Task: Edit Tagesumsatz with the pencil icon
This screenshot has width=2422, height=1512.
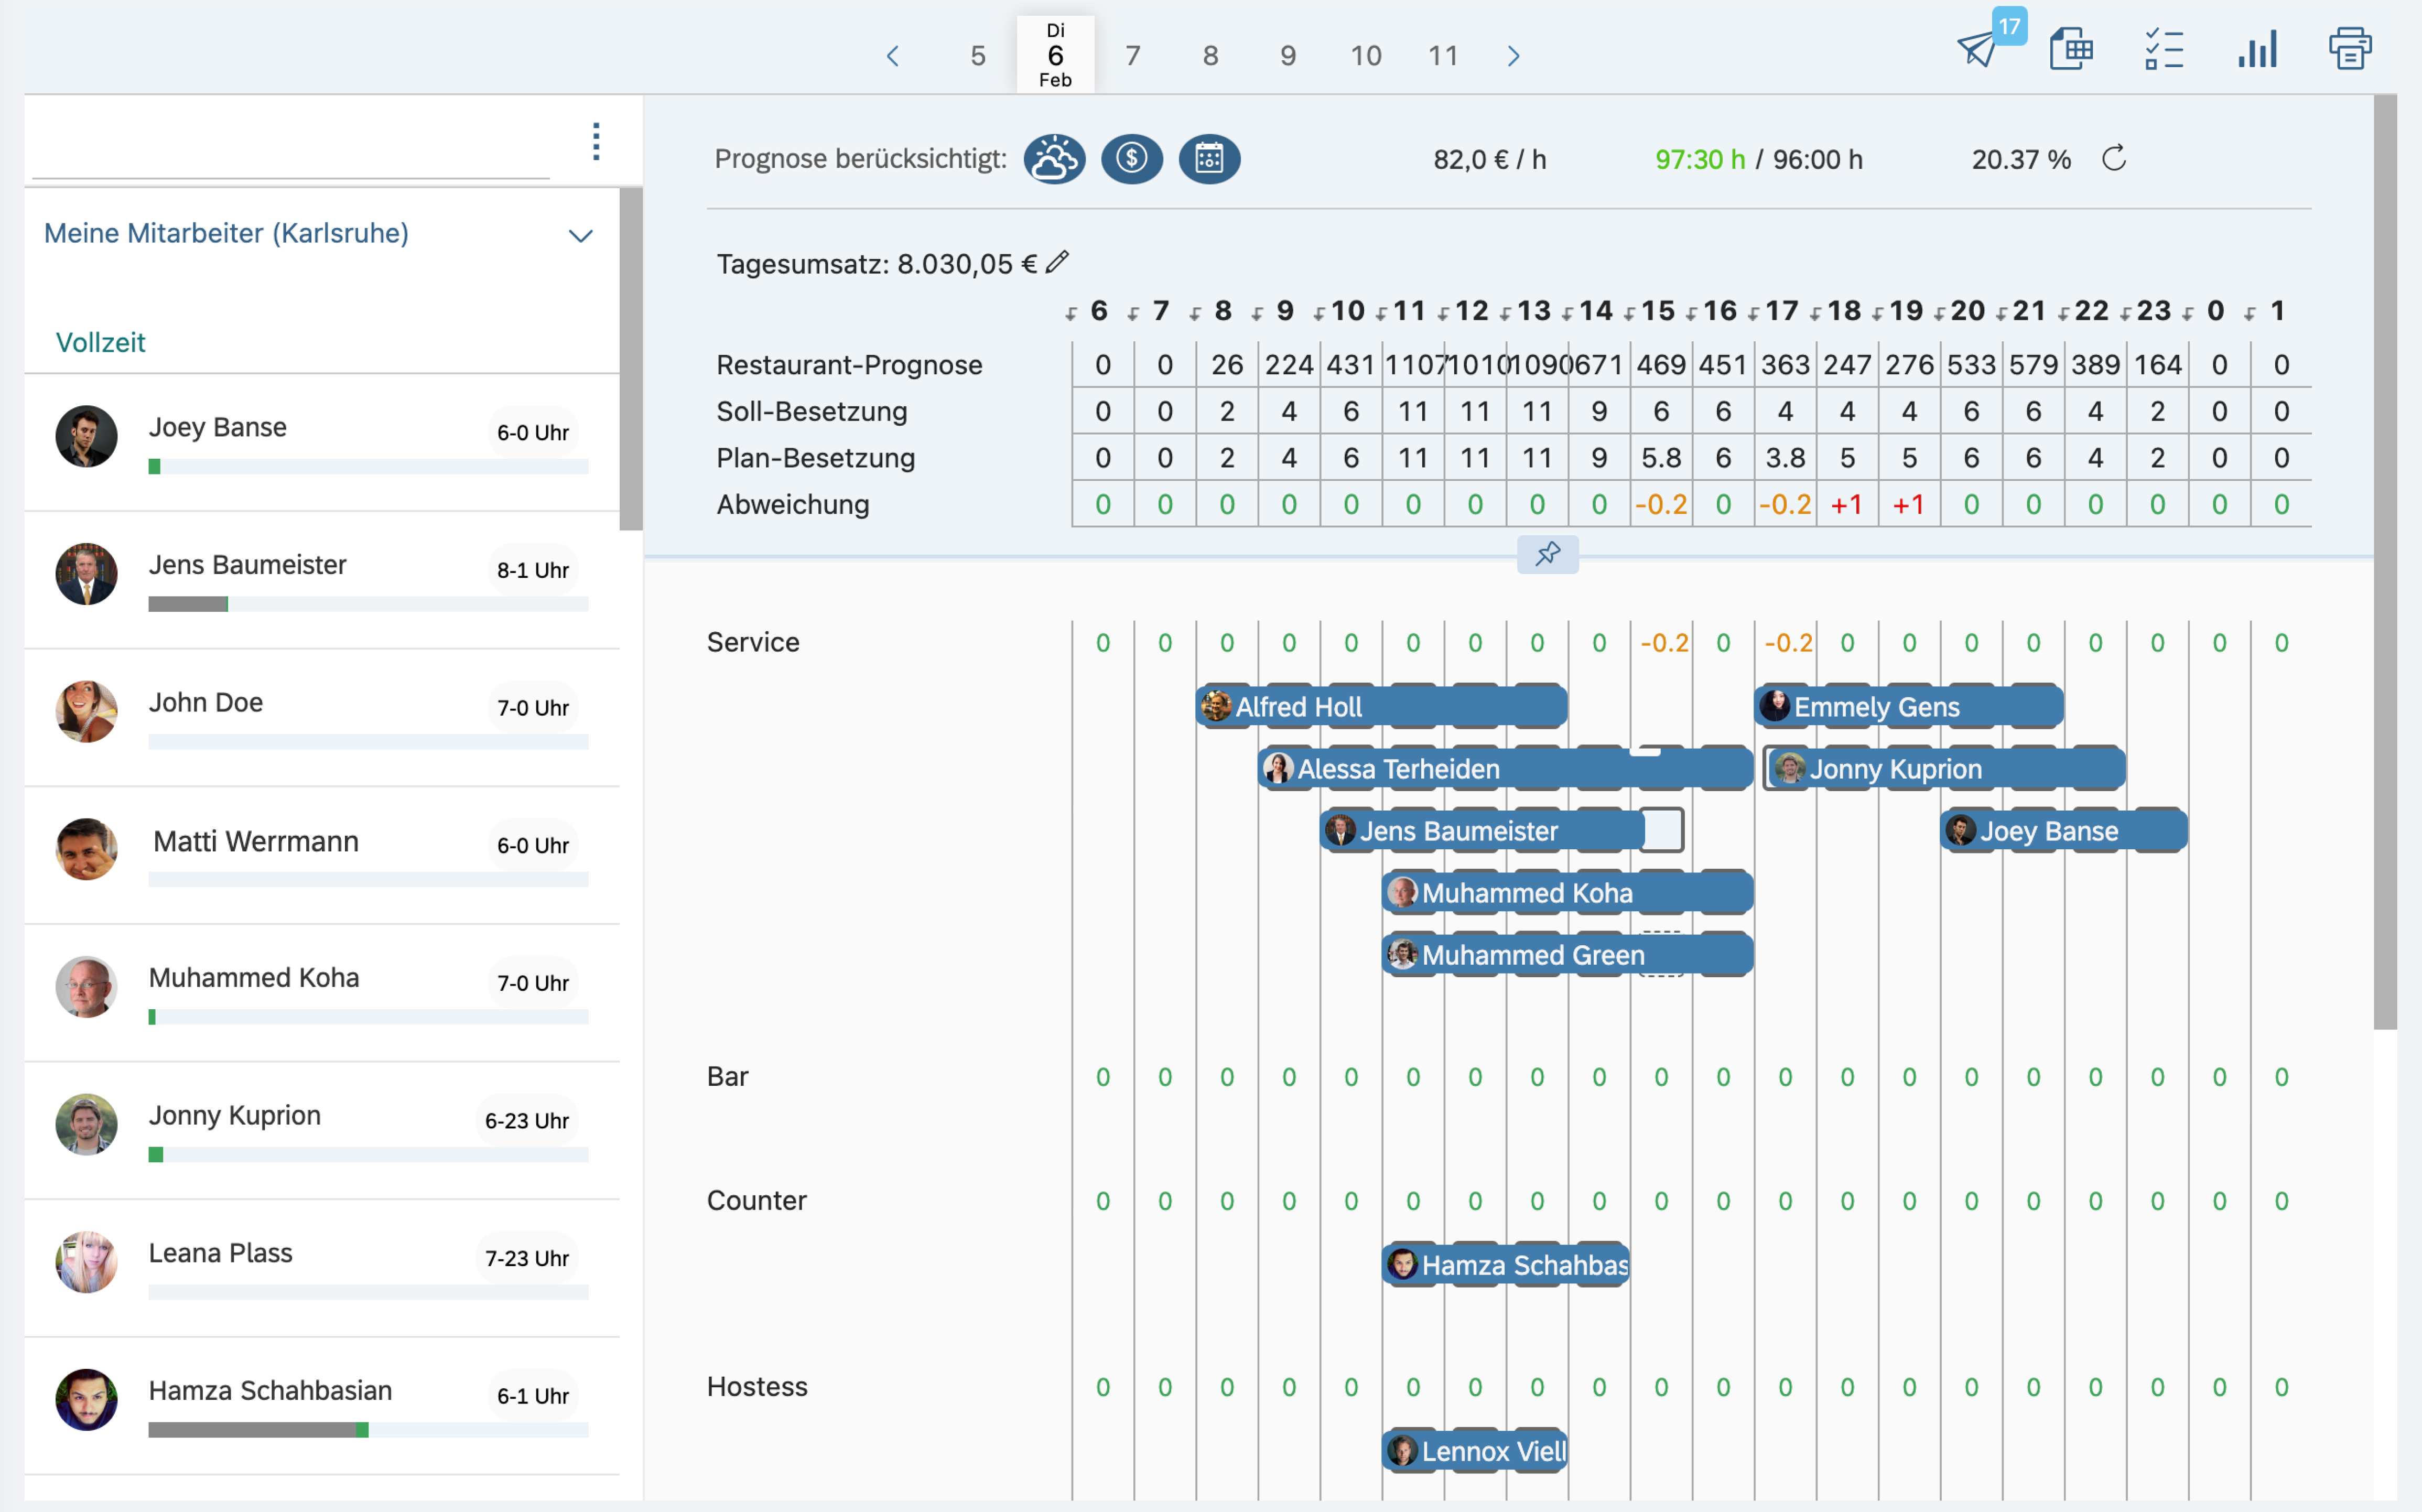Action: click(x=1057, y=263)
